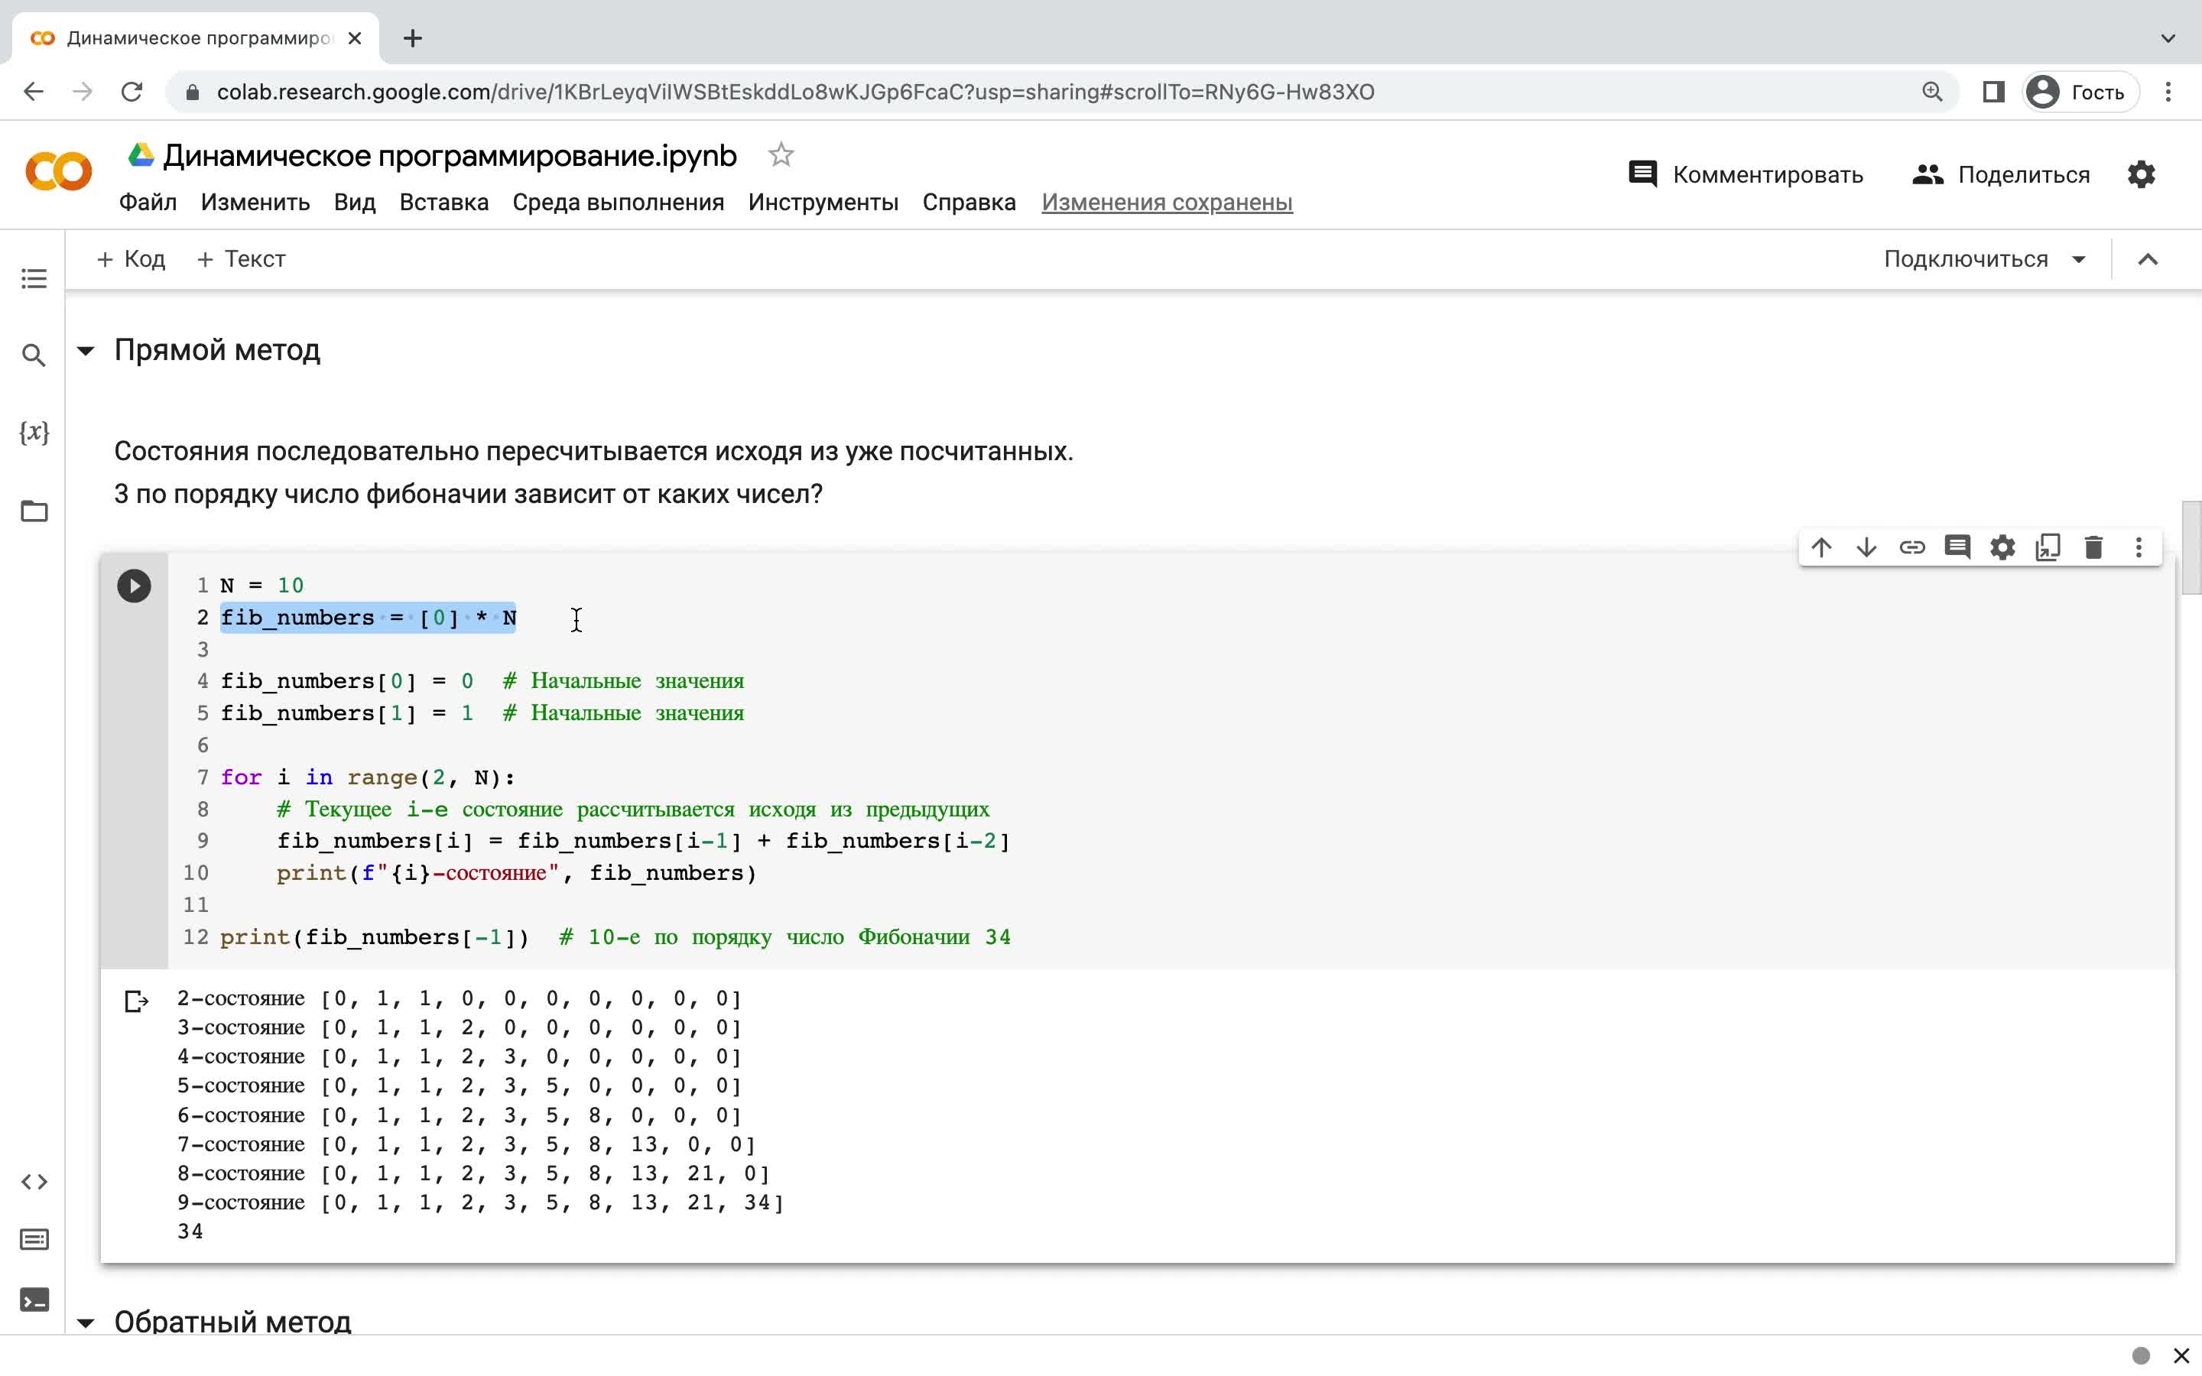Viewport: 2202px width, 1376px height.
Task: Open the table of contents sidebar
Action: pos(34,278)
